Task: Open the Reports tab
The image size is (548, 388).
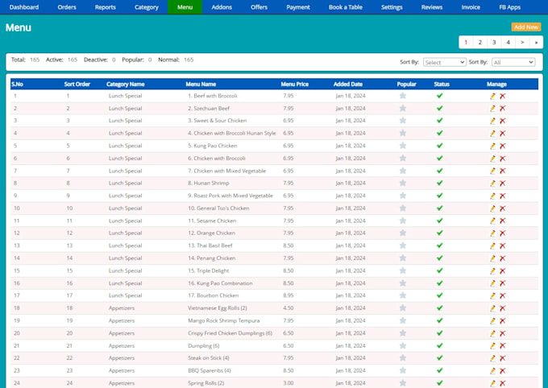Action: click(106, 7)
